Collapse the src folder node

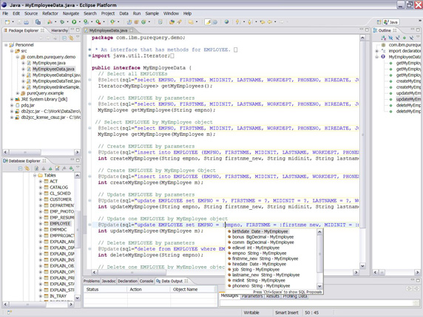click(x=12, y=51)
